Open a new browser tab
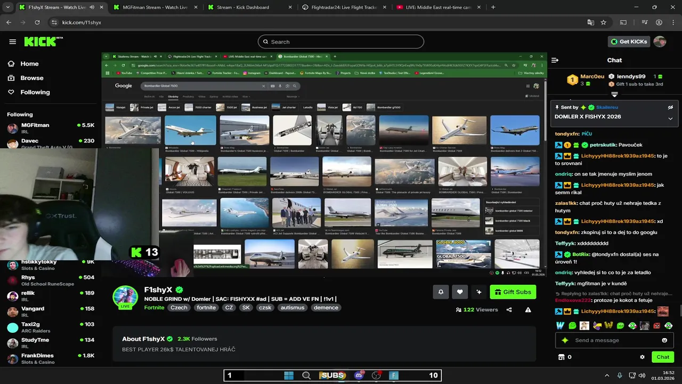 (493, 7)
